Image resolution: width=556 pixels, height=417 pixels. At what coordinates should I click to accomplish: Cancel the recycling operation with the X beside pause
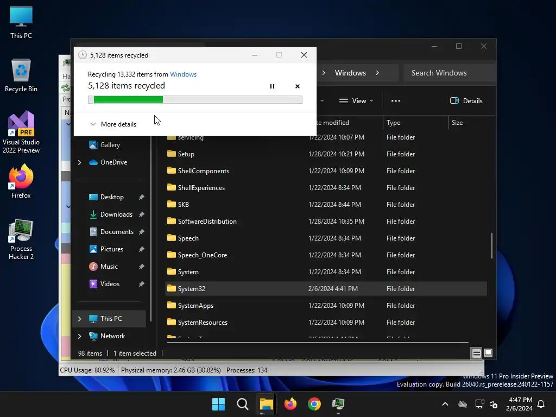pos(297,86)
